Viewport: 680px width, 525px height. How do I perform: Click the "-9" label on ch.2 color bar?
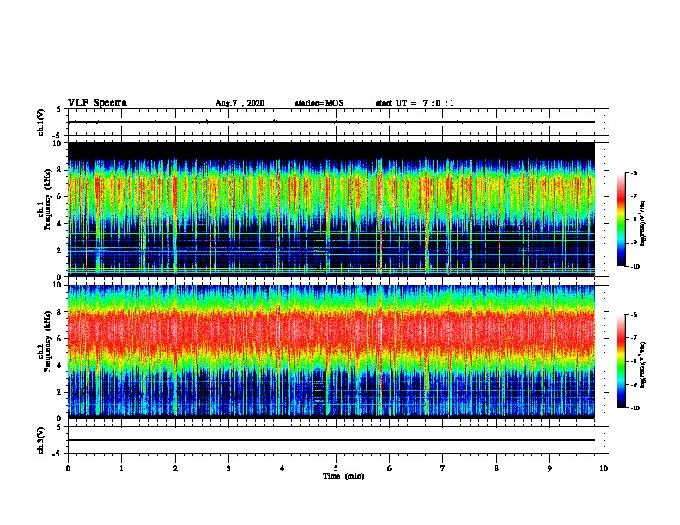tap(634, 384)
